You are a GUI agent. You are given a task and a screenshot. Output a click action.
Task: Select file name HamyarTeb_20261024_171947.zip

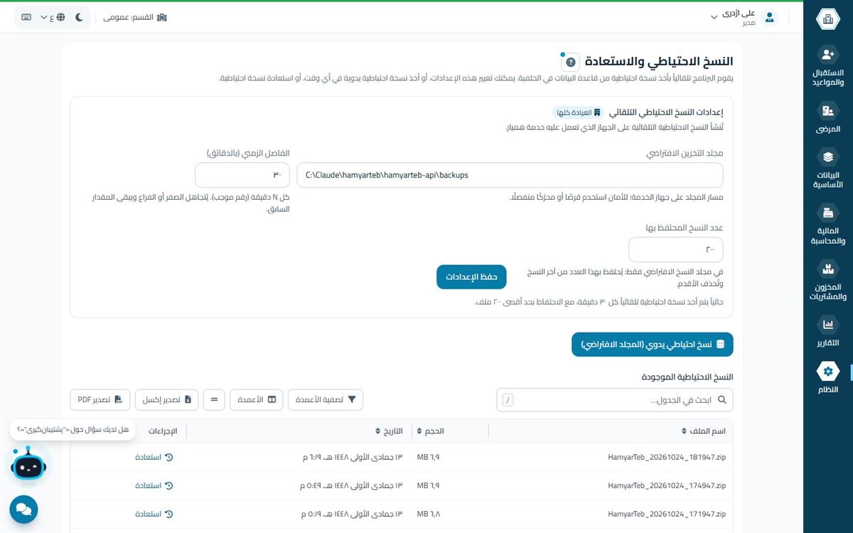pyautogui.click(x=667, y=514)
